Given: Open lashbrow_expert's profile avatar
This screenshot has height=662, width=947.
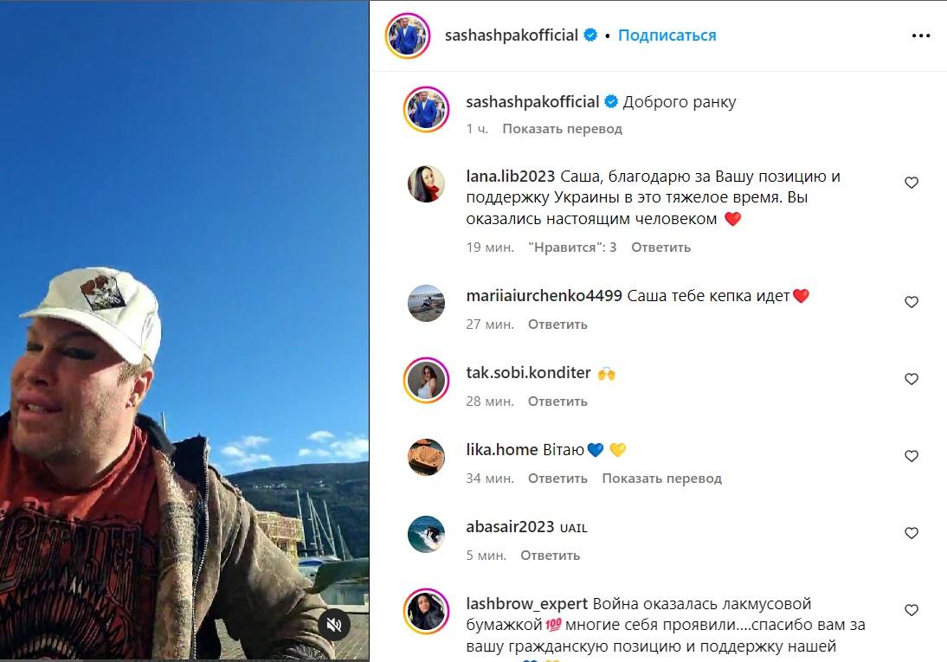Looking at the screenshot, I should pyautogui.click(x=427, y=611).
